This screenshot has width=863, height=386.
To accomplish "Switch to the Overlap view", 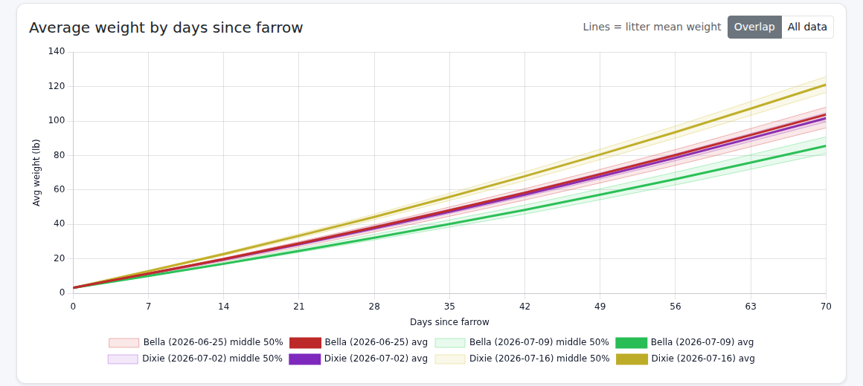I will [754, 27].
